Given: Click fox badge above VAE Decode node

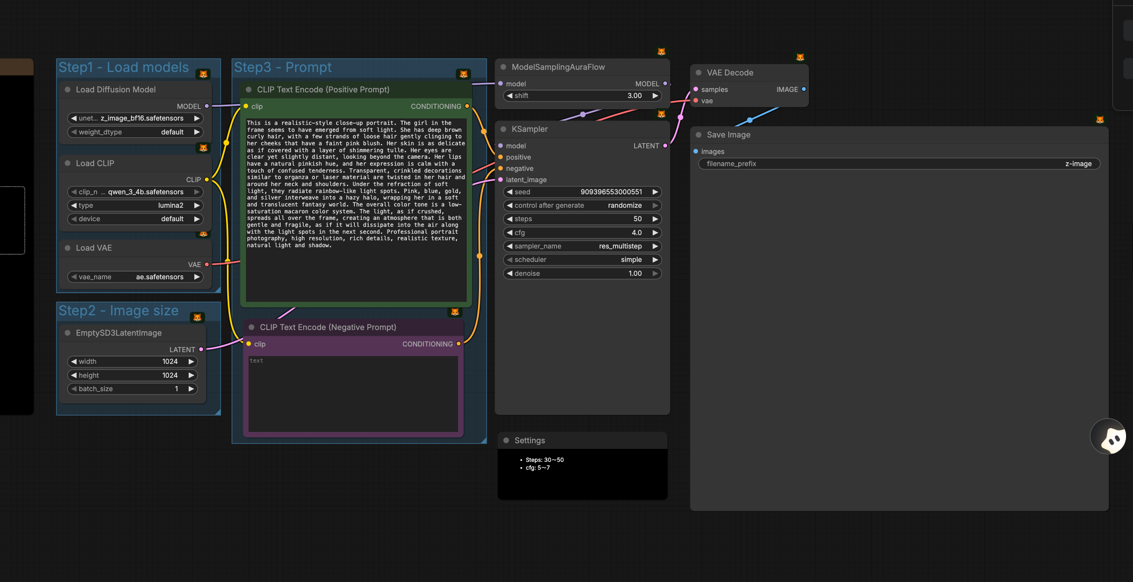Looking at the screenshot, I should tap(800, 58).
